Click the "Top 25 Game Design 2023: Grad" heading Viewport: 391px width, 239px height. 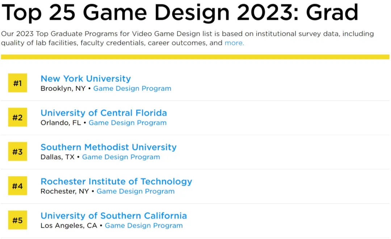[180, 12]
